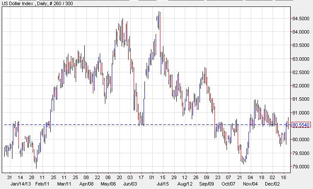This screenshot has width=313, height=189.
Task: Click the 79.0000 price axis label
Action: tap(301, 167)
